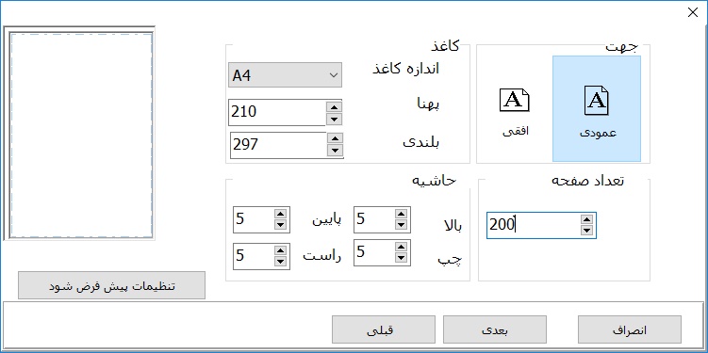Increase the paper width پهنا value
708x353 pixels.
coord(334,107)
